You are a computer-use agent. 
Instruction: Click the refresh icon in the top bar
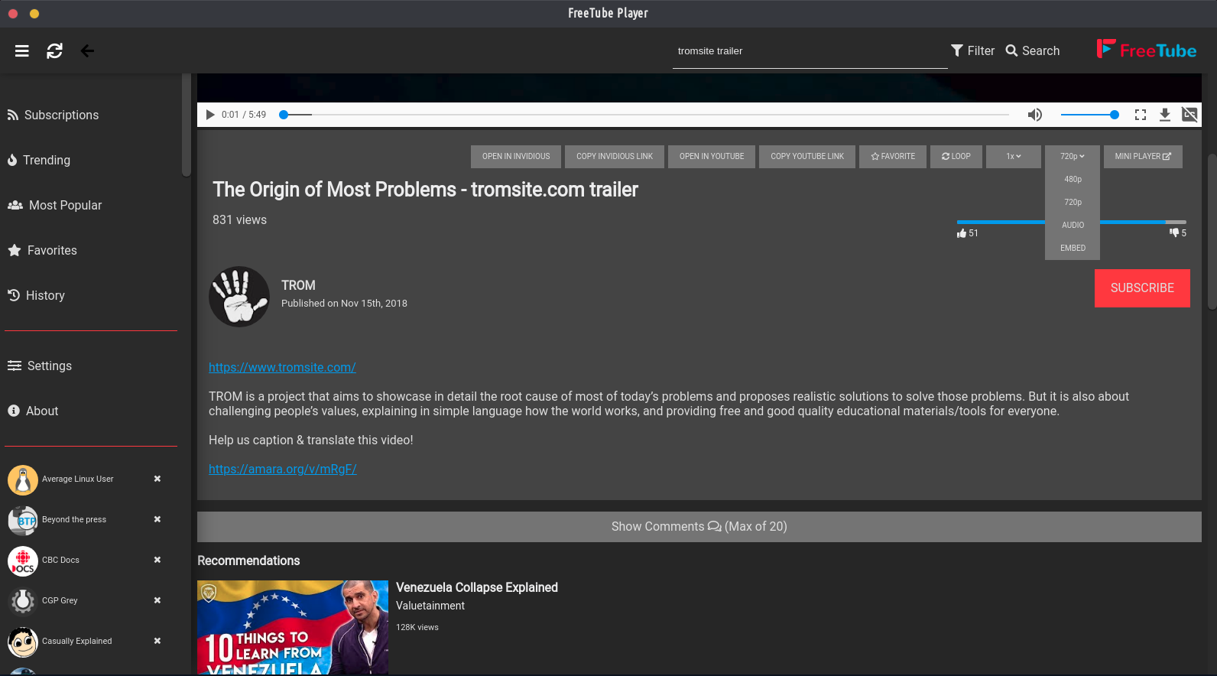pos(54,51)
